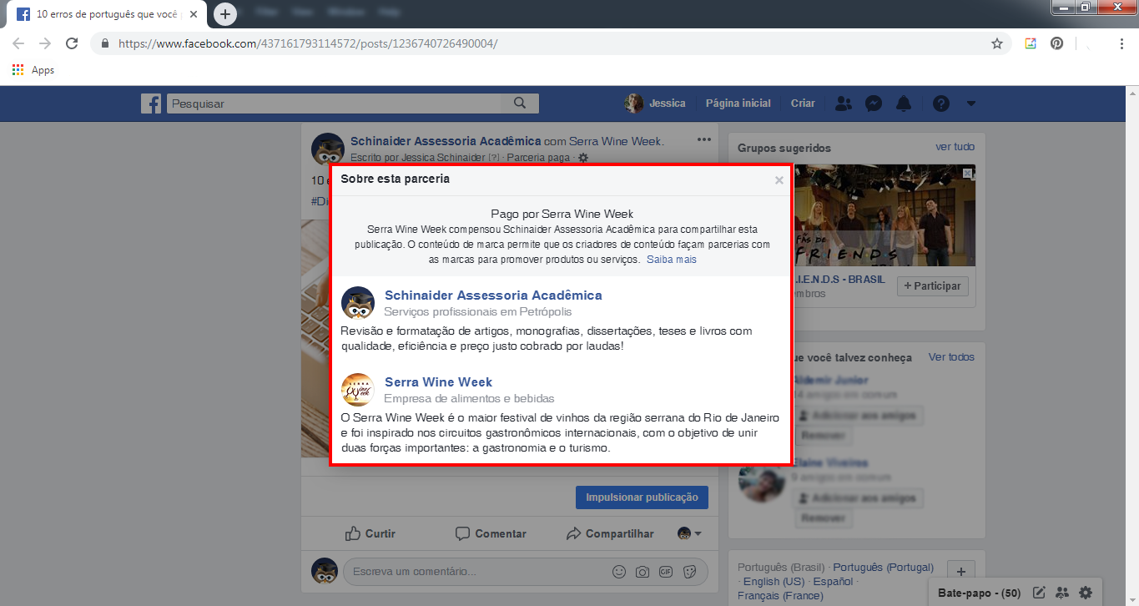This screenshot has width=1139, height=606.
Task: Go to Página inicial
Action: 738,104
